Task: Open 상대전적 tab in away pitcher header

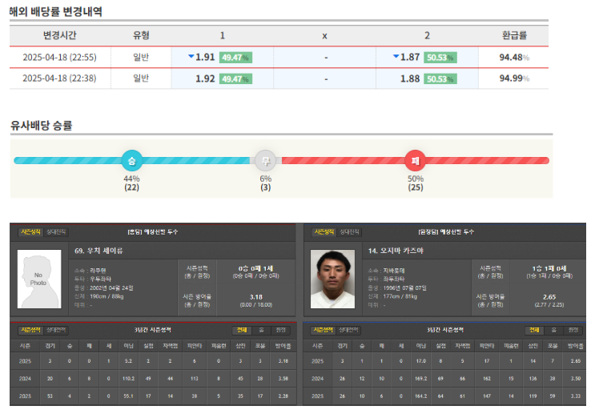Action: click(x=349, y=232)
